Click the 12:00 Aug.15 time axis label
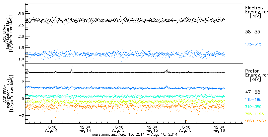Image resolution: width=268 pixels, height=137 pixels. (x=152, y=129)
